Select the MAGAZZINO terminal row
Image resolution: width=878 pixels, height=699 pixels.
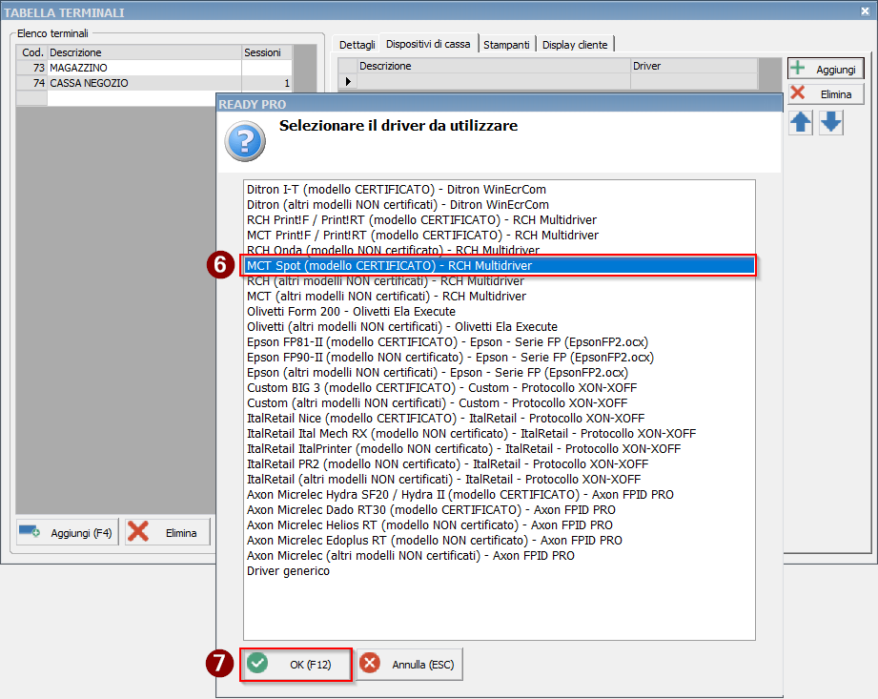pyautogui.click(x=143, y=69)
